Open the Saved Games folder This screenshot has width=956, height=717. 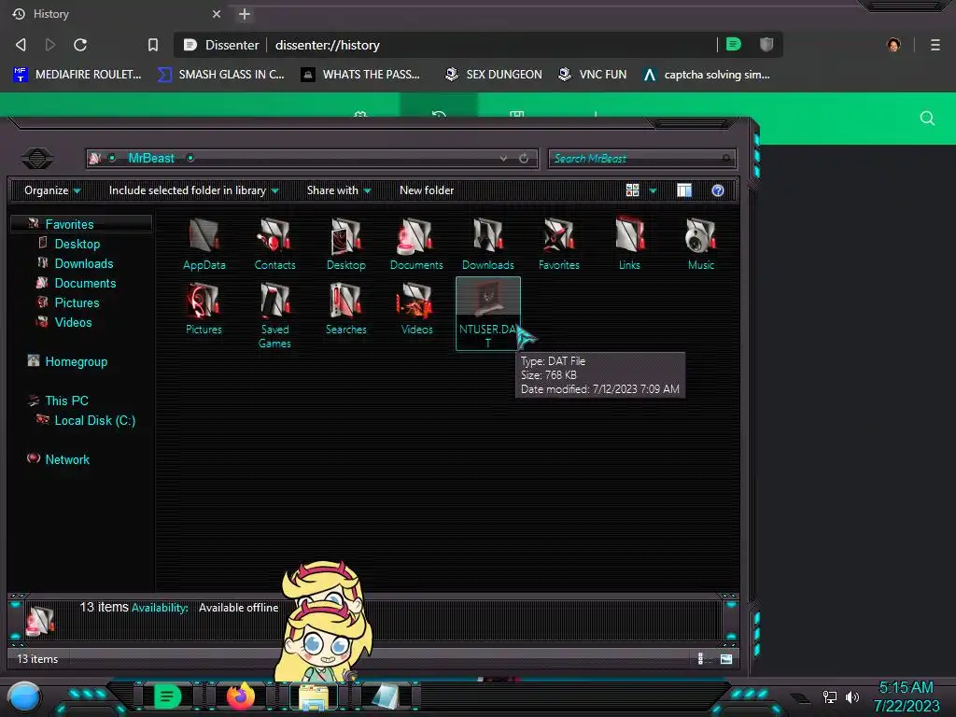tap(275, 316)
